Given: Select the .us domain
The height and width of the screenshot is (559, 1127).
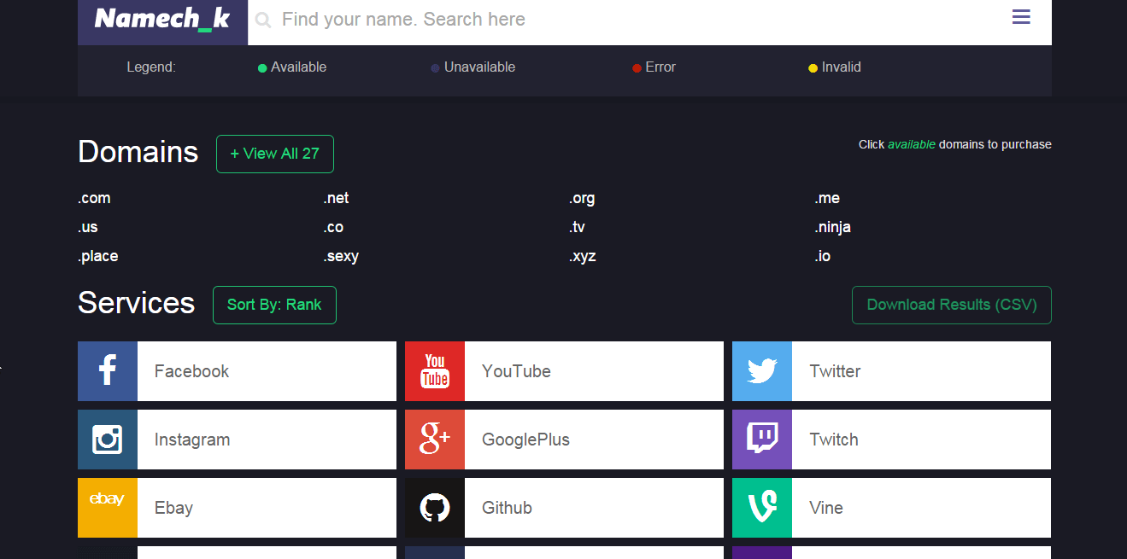Looking at the screenshot, I should [88, 227].
